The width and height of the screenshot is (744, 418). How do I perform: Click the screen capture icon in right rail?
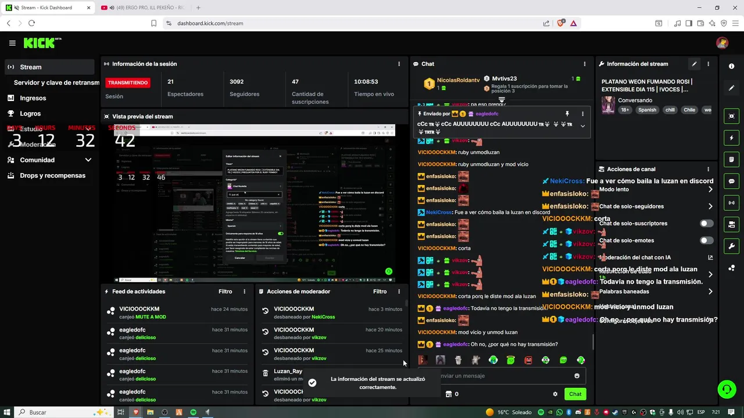pyautogui.click(x=732, y=116)
